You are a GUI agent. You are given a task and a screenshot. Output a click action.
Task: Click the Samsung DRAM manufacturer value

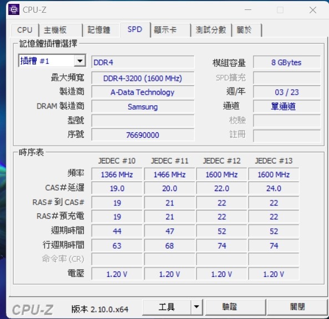point(143,107)
